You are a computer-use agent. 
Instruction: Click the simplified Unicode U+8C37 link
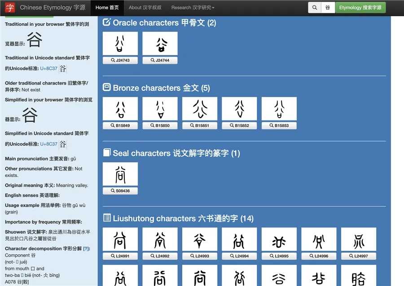(x=49, y=144)
